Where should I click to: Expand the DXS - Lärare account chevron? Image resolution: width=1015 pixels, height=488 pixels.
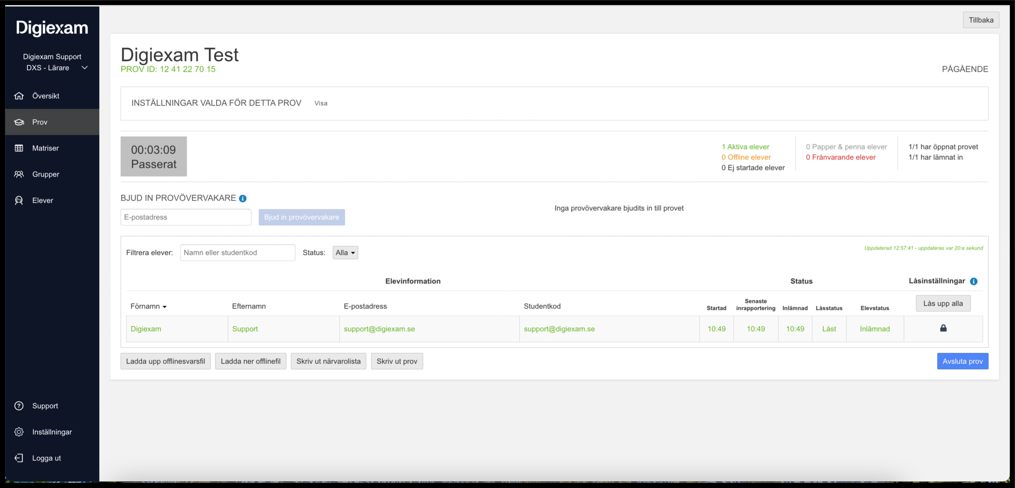click(x=84, y=68)
